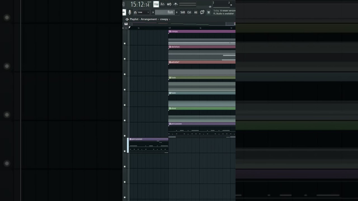Click the horizontal scrollbar thumb of playlist
Image resolution: width=358 pixels, height=201 pixels.
pos(230,24)
